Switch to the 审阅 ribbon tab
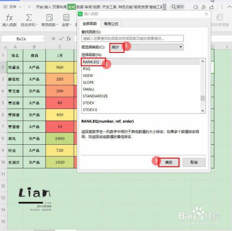The height and width of the screenshot is (231, 232). pos(88,7)
